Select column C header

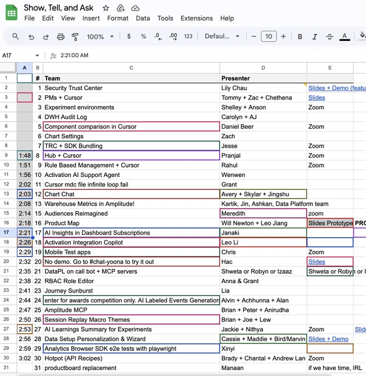pos(131,68)
